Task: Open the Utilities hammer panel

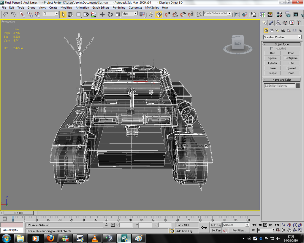Action: click(299, 23)
